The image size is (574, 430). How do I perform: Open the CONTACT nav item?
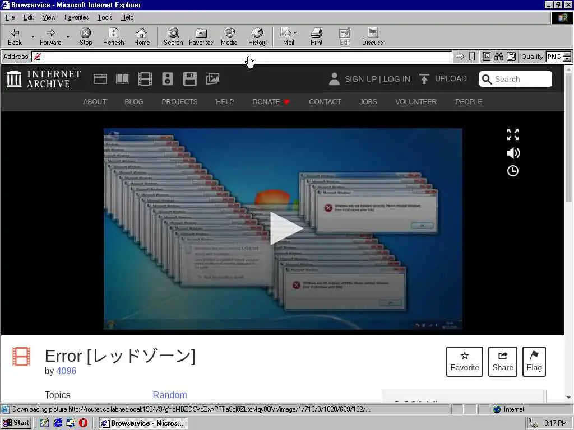pos(325,102)
